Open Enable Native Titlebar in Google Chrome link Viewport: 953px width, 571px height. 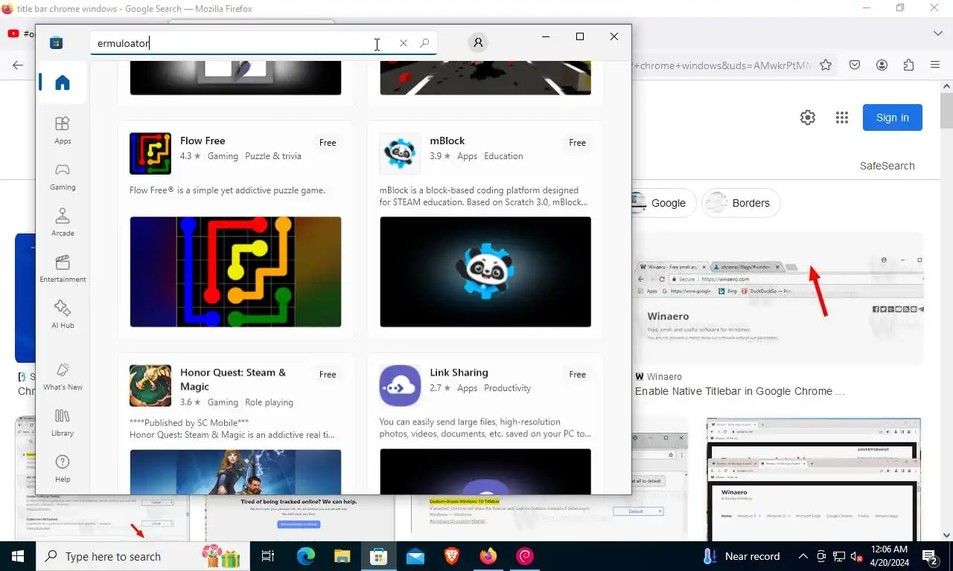click(x=740, y=391)
